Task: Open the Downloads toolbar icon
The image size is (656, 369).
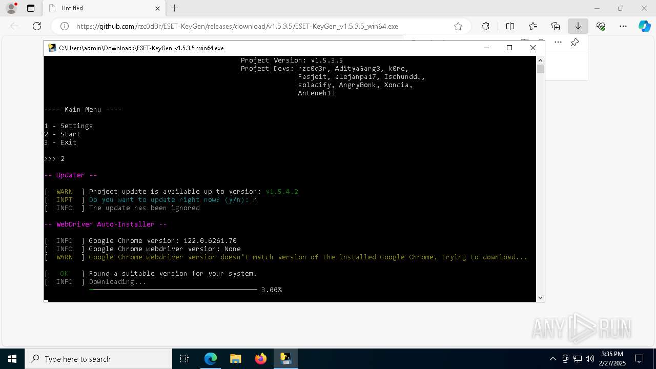Action: pos(578,26)
